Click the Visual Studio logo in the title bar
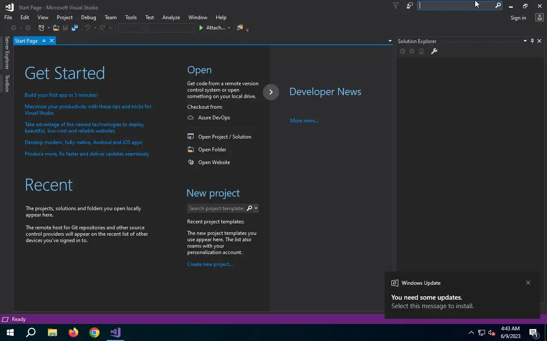This screenshot has height=341, width=547. click(9, 7)
